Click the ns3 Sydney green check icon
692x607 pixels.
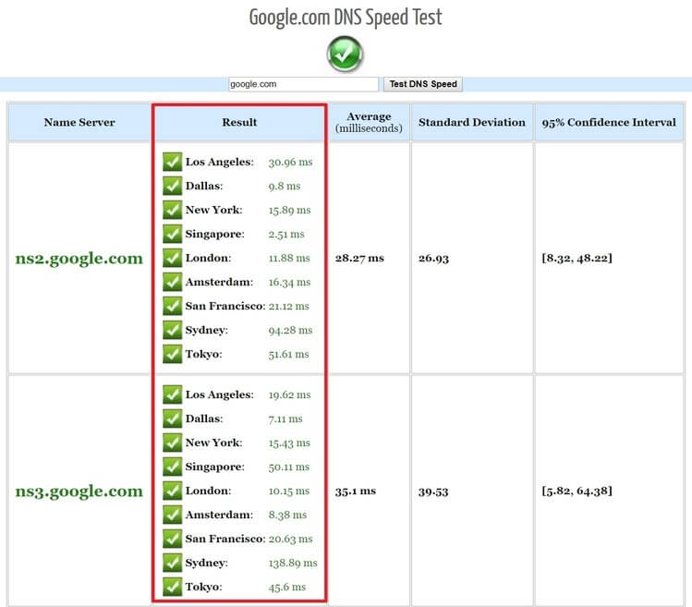click(x=172, y=563)
